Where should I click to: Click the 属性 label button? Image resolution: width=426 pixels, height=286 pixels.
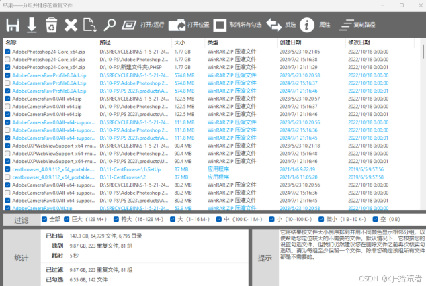325,25
